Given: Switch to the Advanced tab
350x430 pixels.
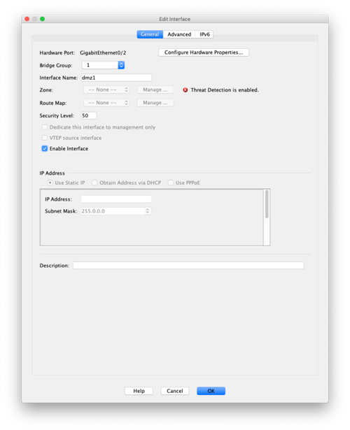Looking at the screenshot, I should [x=179, y=34].
